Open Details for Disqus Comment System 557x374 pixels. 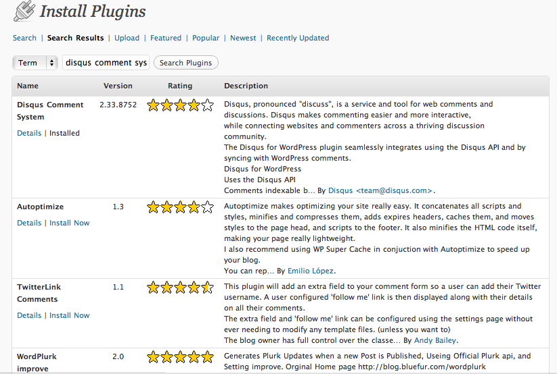[29, 133]
